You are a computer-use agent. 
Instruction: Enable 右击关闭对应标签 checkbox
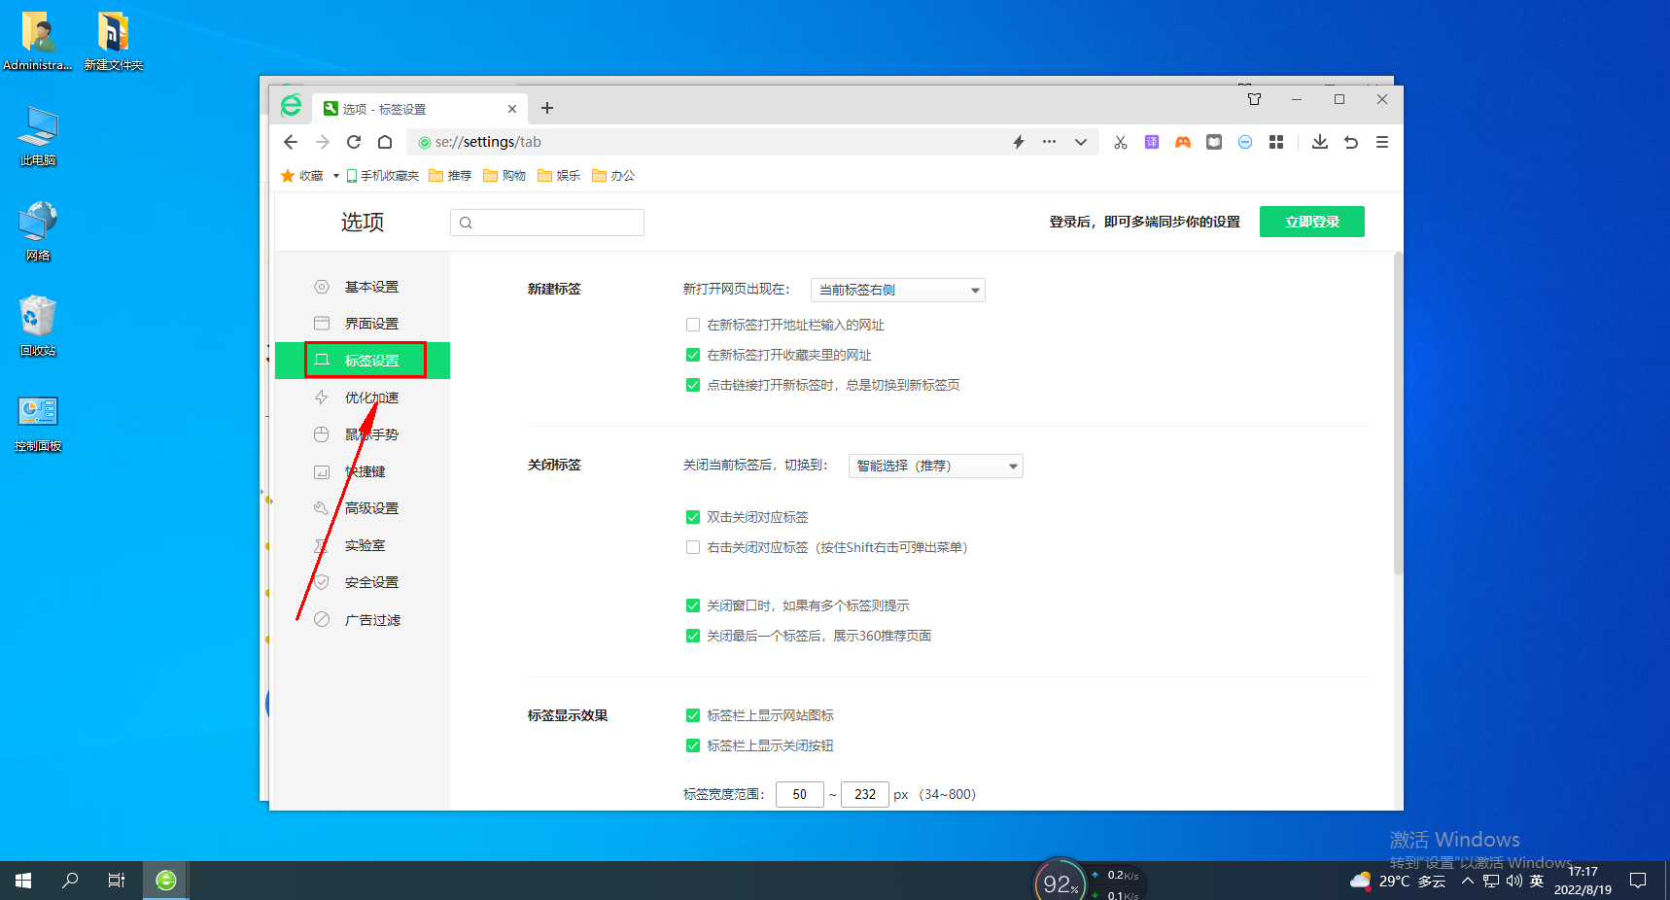click(693, 547)
